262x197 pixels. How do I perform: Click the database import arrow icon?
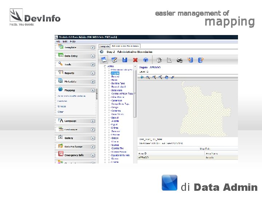coord(190,60)
